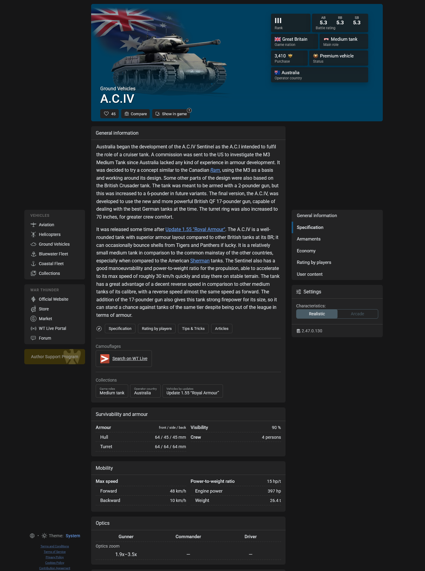This screenshot has height=571, width=425.
Task: Click the Specification chip below the description
Action: 120,329
